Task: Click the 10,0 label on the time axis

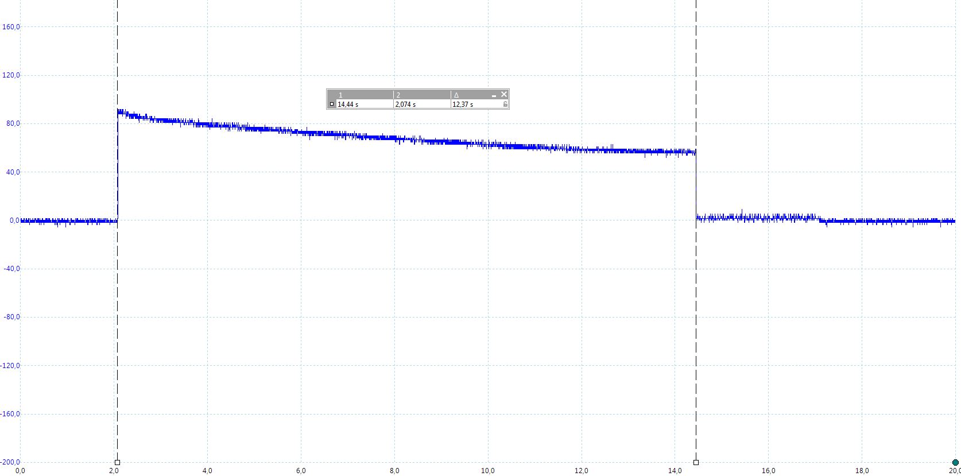Action: tap(488, 471)
